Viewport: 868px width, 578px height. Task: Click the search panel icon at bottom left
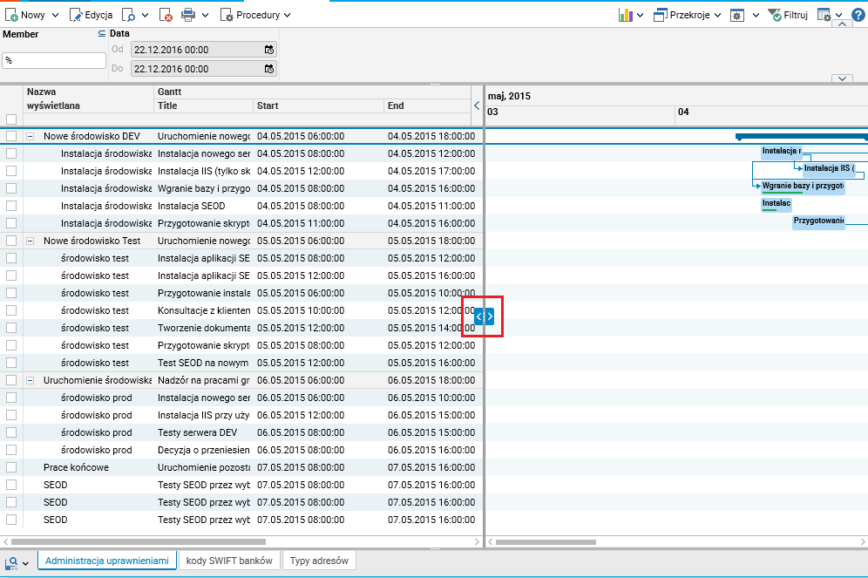[11, 563]
